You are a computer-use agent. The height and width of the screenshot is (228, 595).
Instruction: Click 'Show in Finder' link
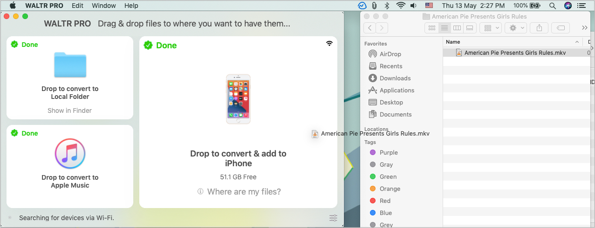tap(69, 111)
